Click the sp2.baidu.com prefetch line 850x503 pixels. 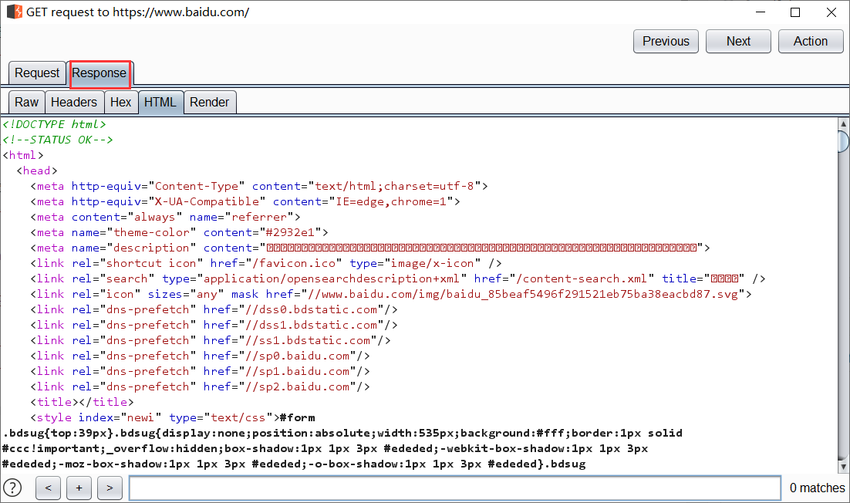(200, 387)
